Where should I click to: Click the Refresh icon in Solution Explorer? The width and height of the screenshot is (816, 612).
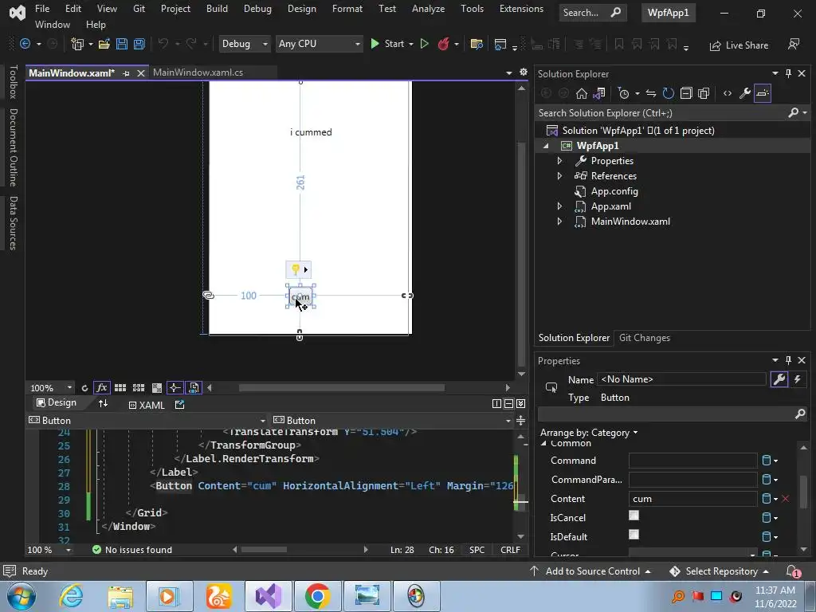pos(669,94)
